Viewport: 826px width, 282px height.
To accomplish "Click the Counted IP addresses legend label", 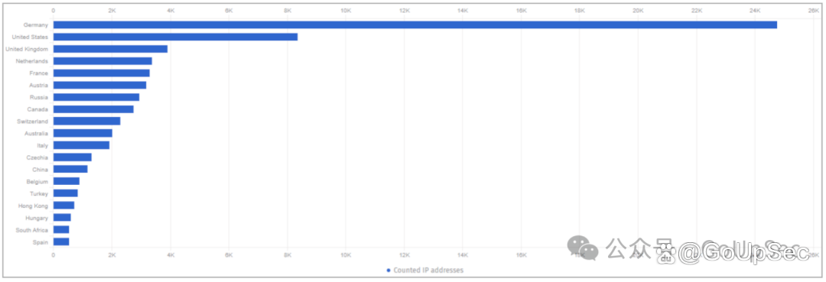I will point(428,271).
